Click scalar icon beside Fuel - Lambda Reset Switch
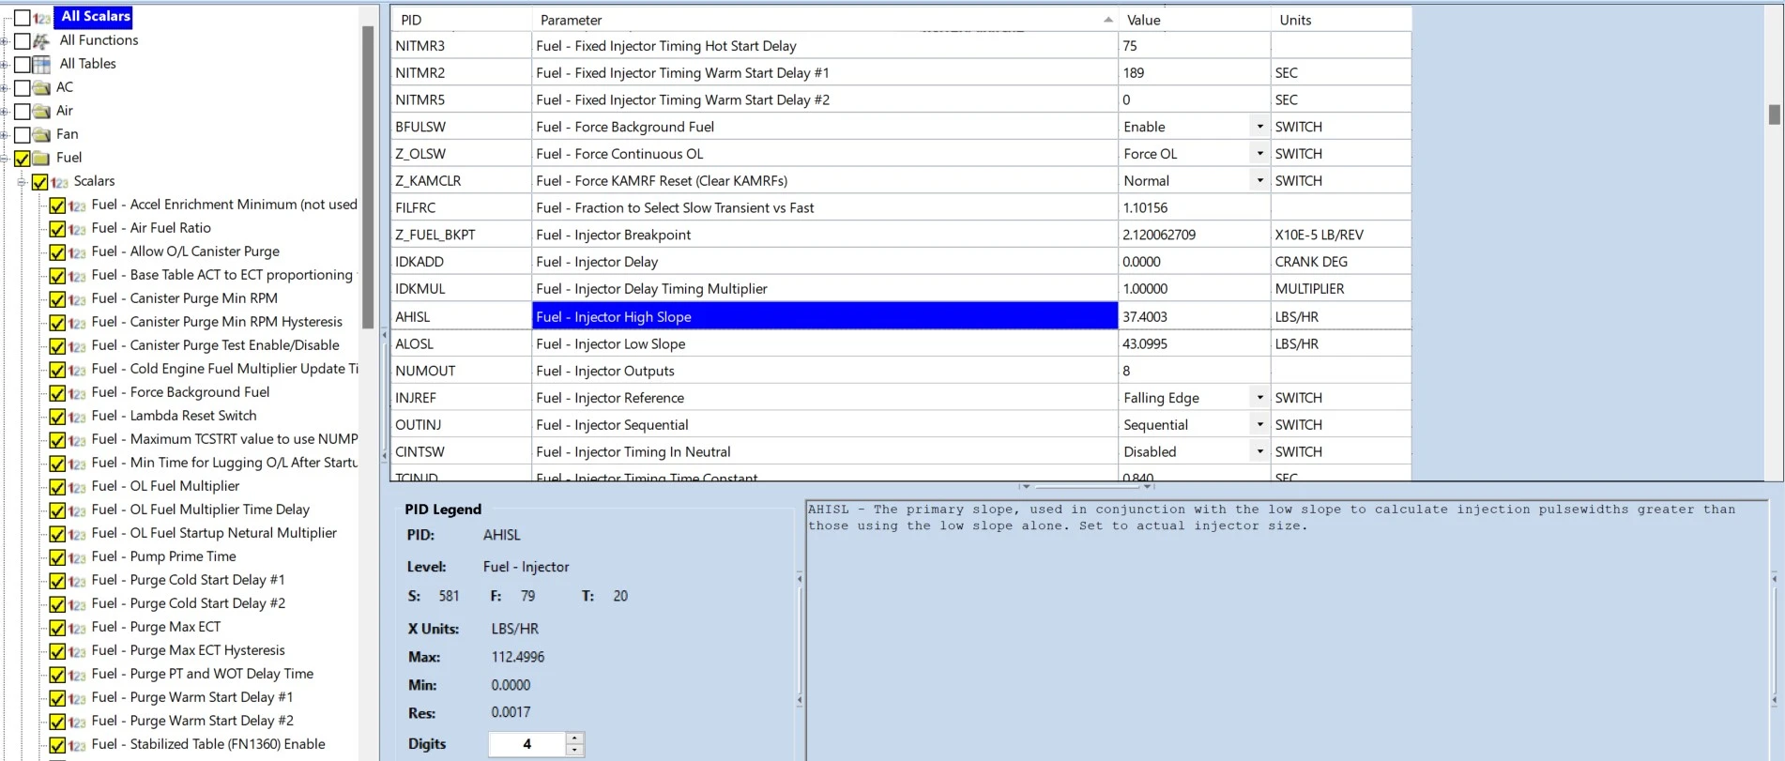Viewport: 1785px width, 761px height. (x=77, y=417)
